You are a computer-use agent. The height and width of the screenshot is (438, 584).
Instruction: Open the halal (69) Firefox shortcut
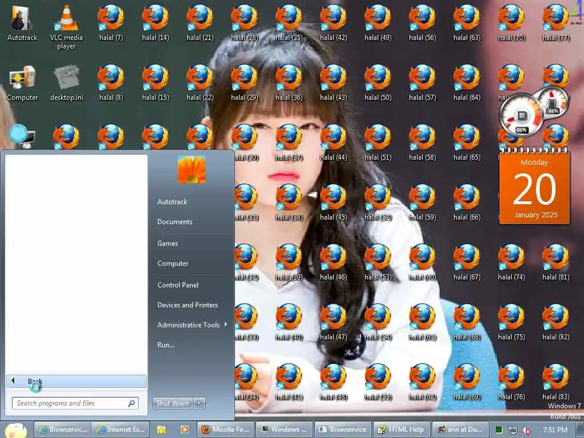[467, 383]
